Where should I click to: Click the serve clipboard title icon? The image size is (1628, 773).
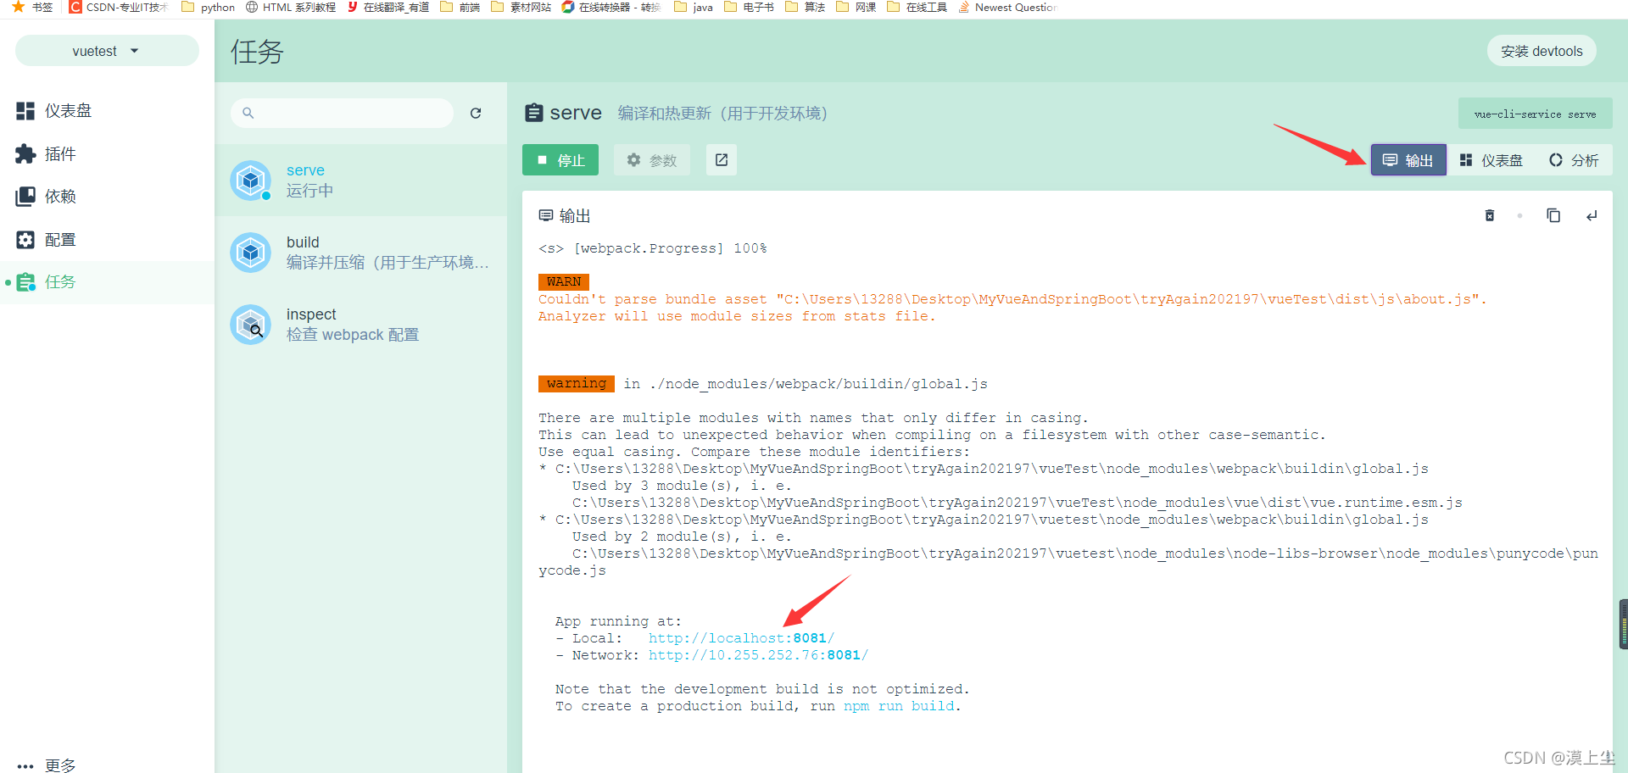(x=534, y=113)
